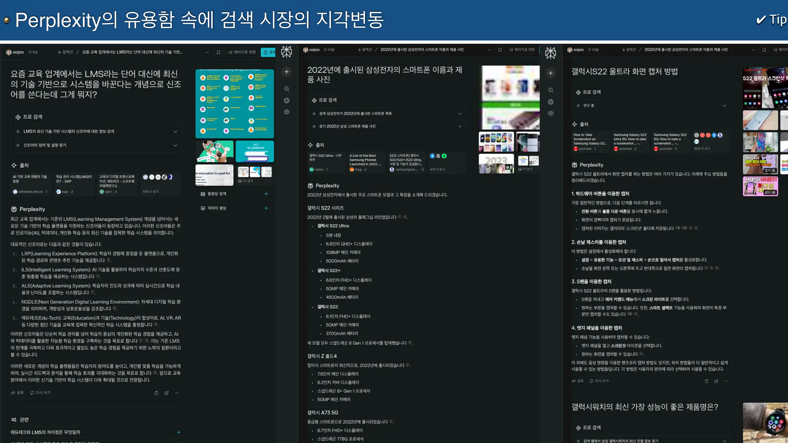
Task: Open the search icon in the left sidebar
Action: pyautogui.click(x=287, y=89)
